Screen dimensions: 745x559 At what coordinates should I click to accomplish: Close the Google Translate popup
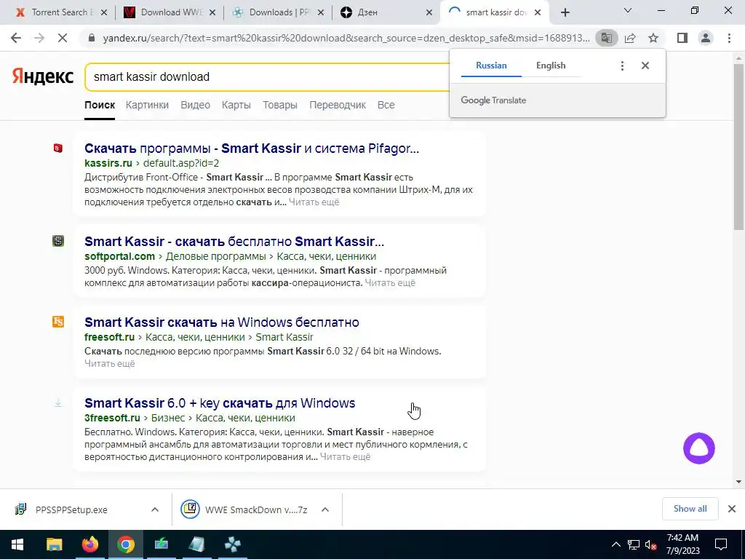[645, 66]
